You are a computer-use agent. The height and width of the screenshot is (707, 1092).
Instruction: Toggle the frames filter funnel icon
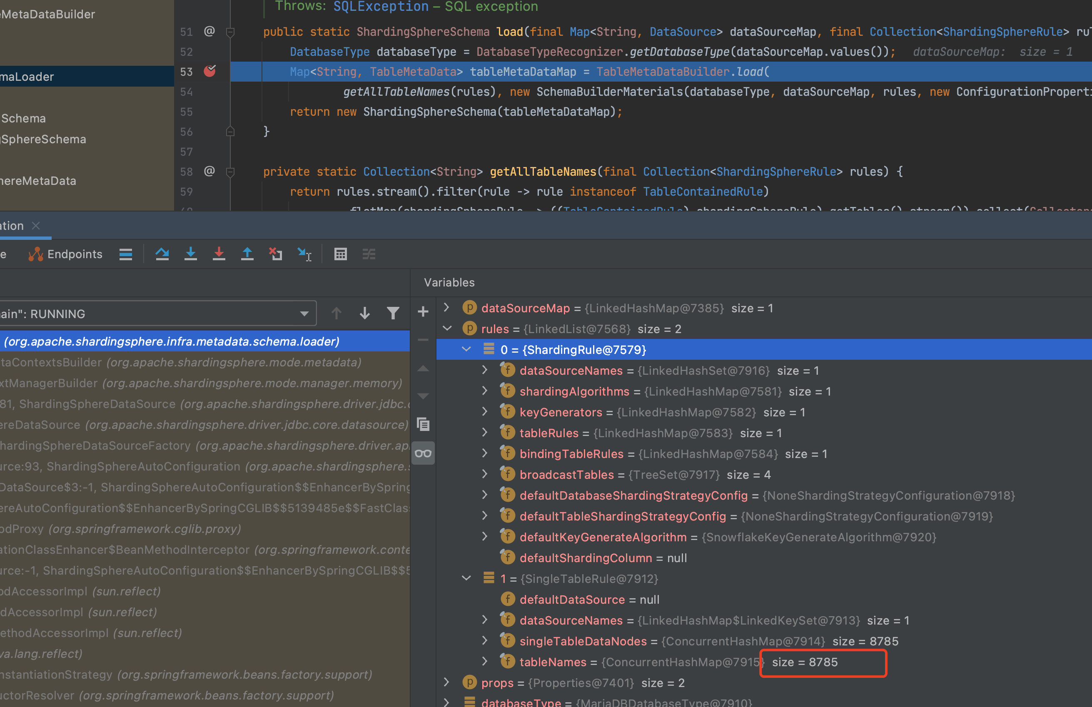point(393,313)
